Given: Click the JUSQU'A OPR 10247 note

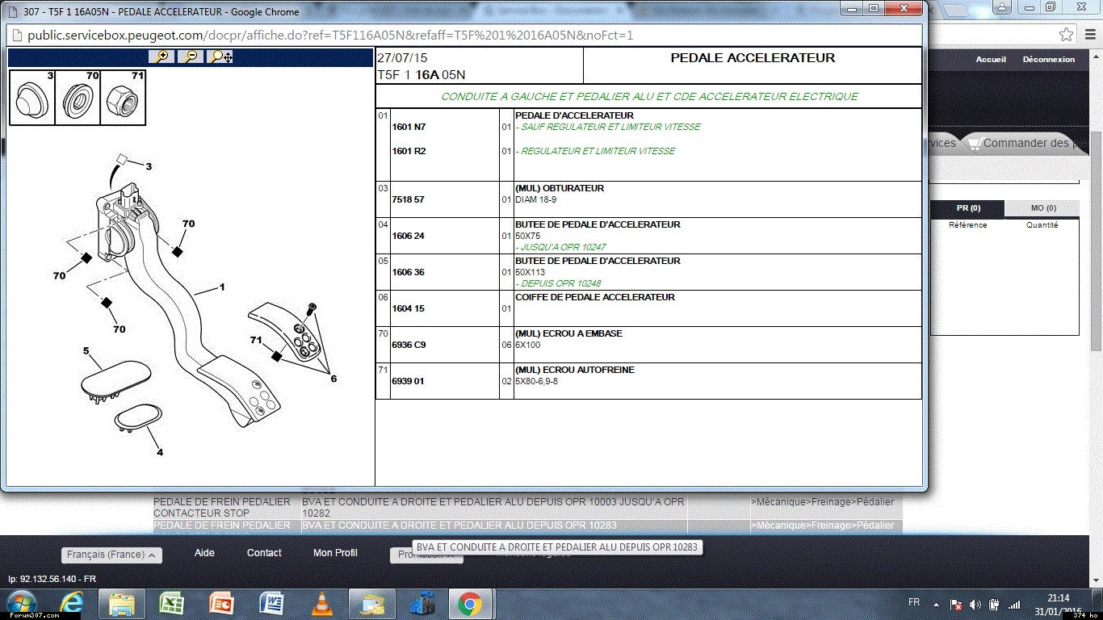Looking at the screenshot, I should [560, 247].
